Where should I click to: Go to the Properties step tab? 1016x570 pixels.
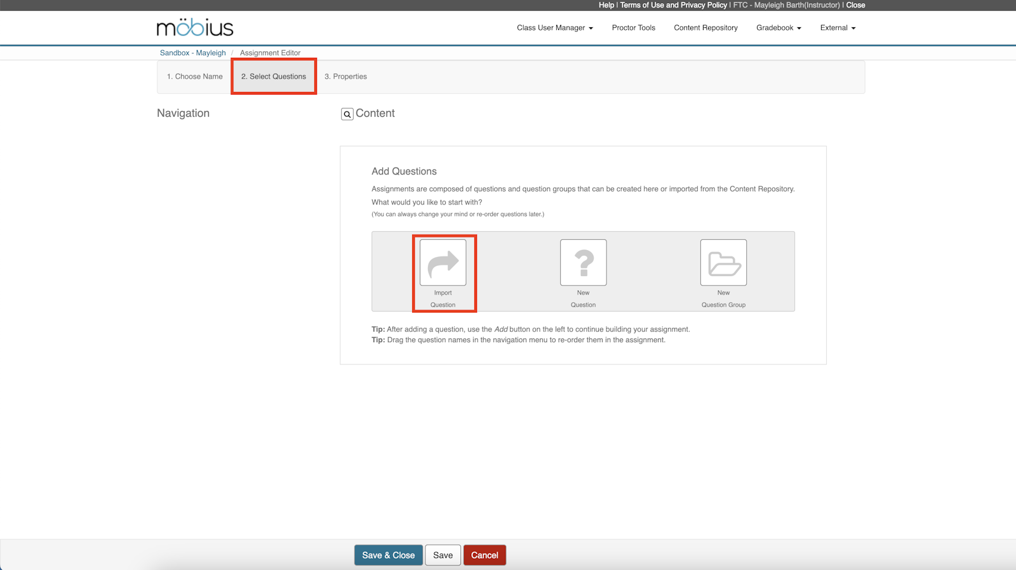[x=345, y=77]
